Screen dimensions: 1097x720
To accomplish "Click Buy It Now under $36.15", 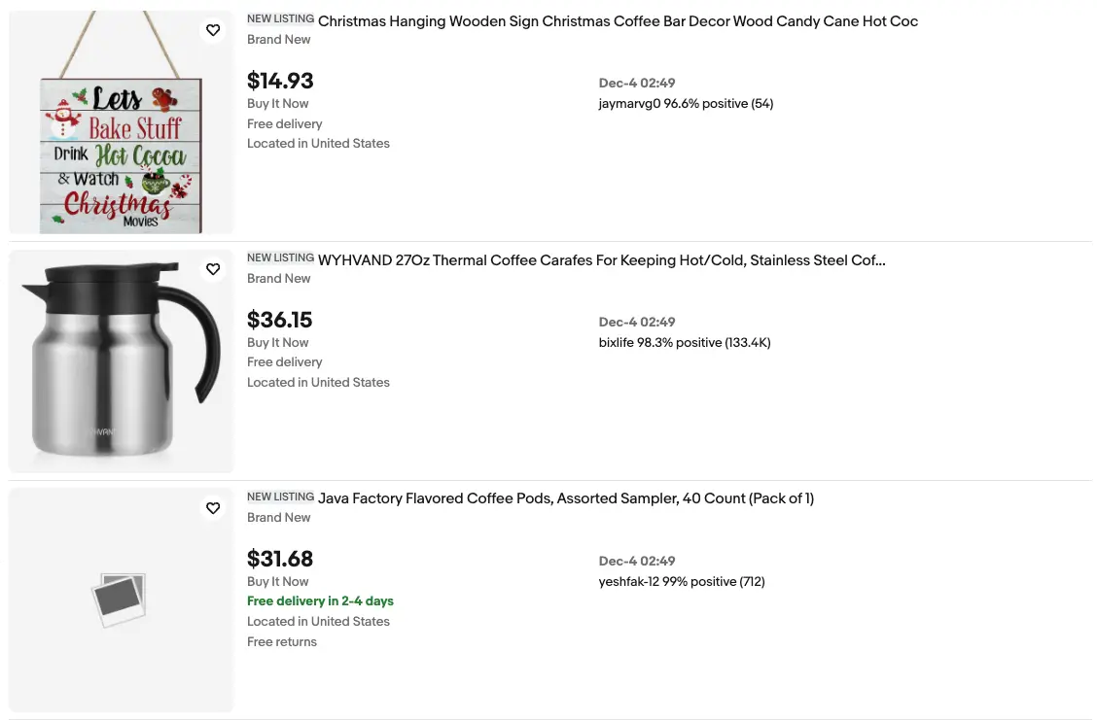I will [278, 343].
